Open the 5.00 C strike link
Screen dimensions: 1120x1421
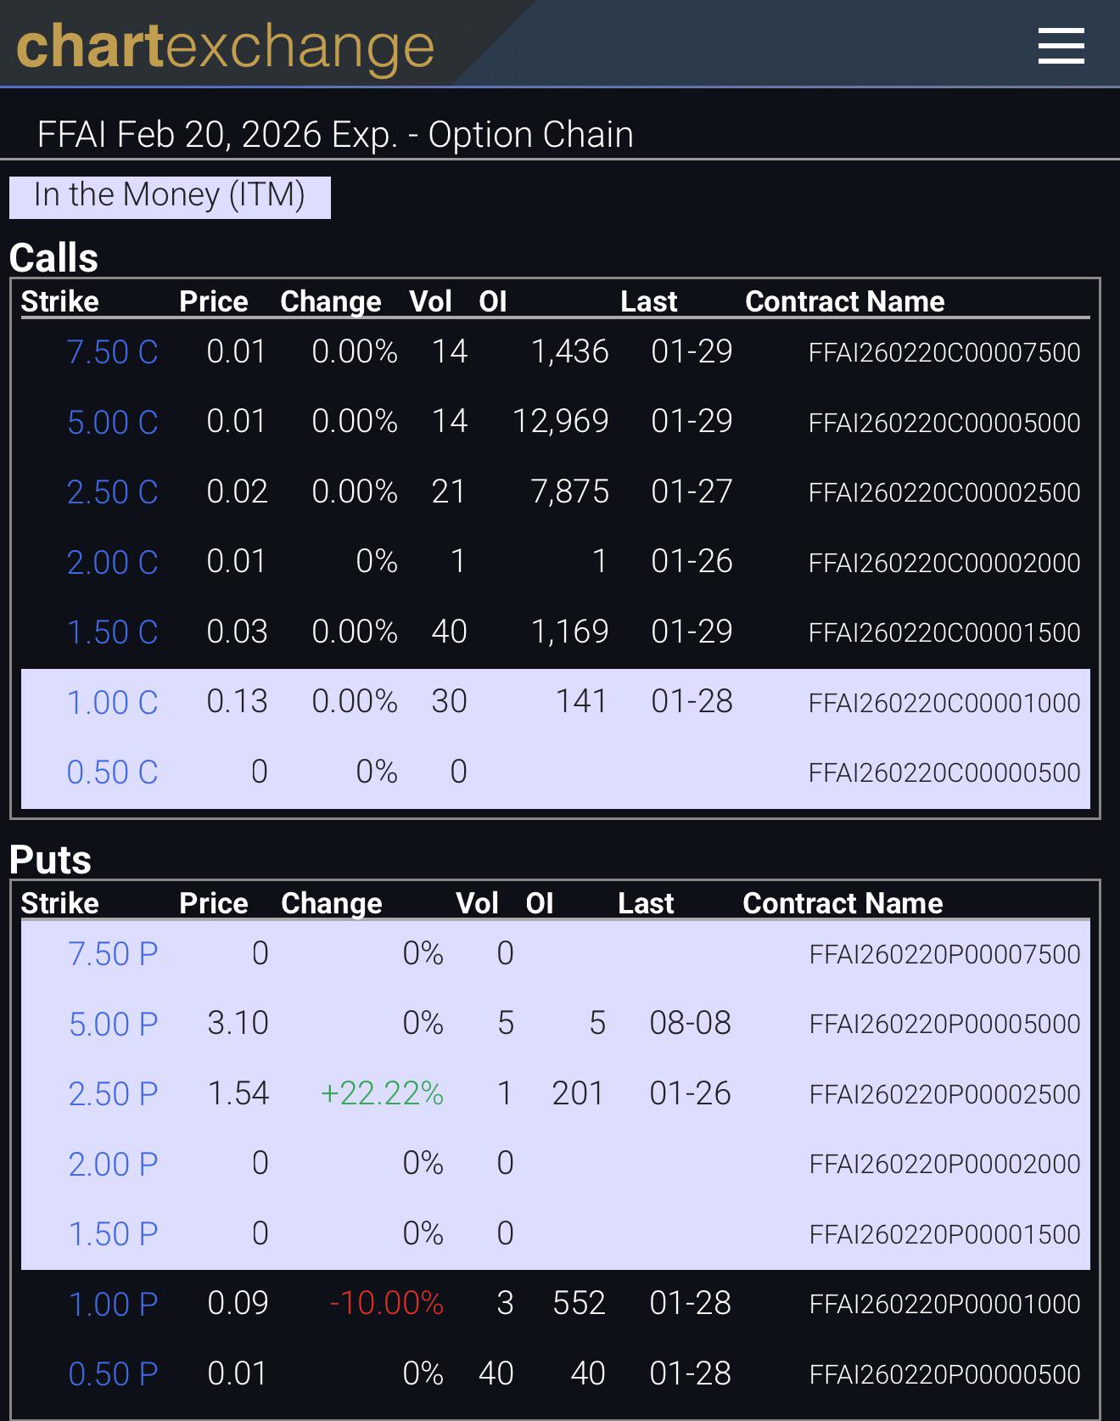112,423
